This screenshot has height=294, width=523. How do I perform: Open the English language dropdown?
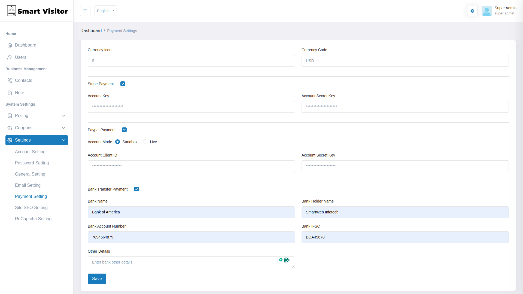(x=105, y=11)
